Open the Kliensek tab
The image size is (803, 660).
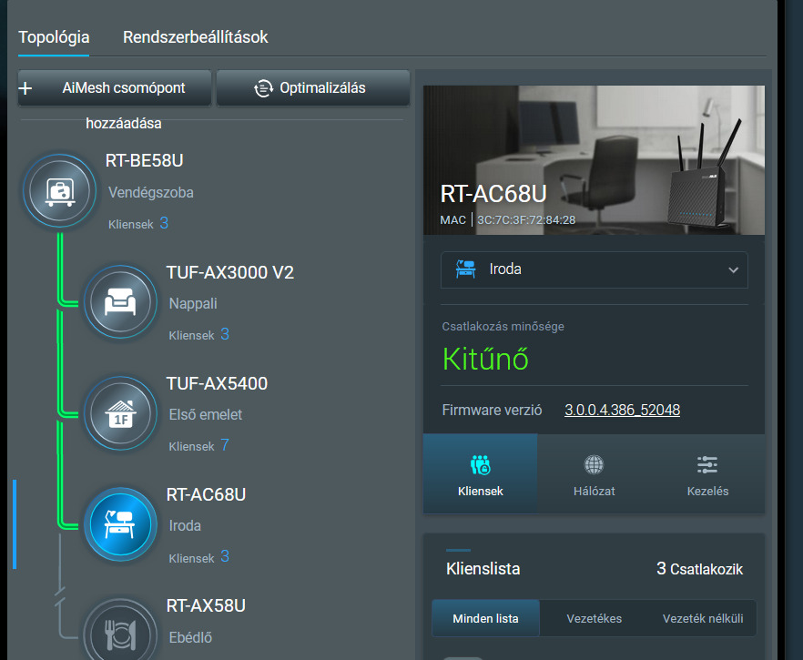(x=481, y=473)
